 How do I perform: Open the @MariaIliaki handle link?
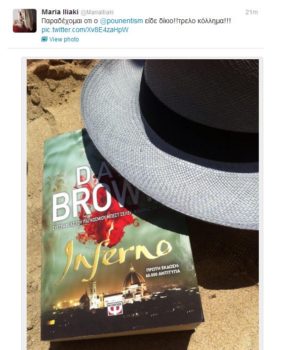97,12
